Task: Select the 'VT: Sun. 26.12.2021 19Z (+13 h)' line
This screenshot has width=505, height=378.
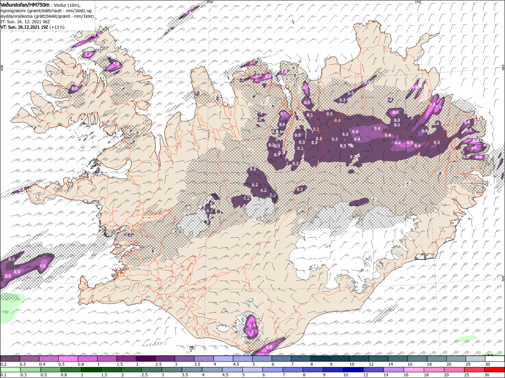Action: pyautogui.click(x=32, y=27)
